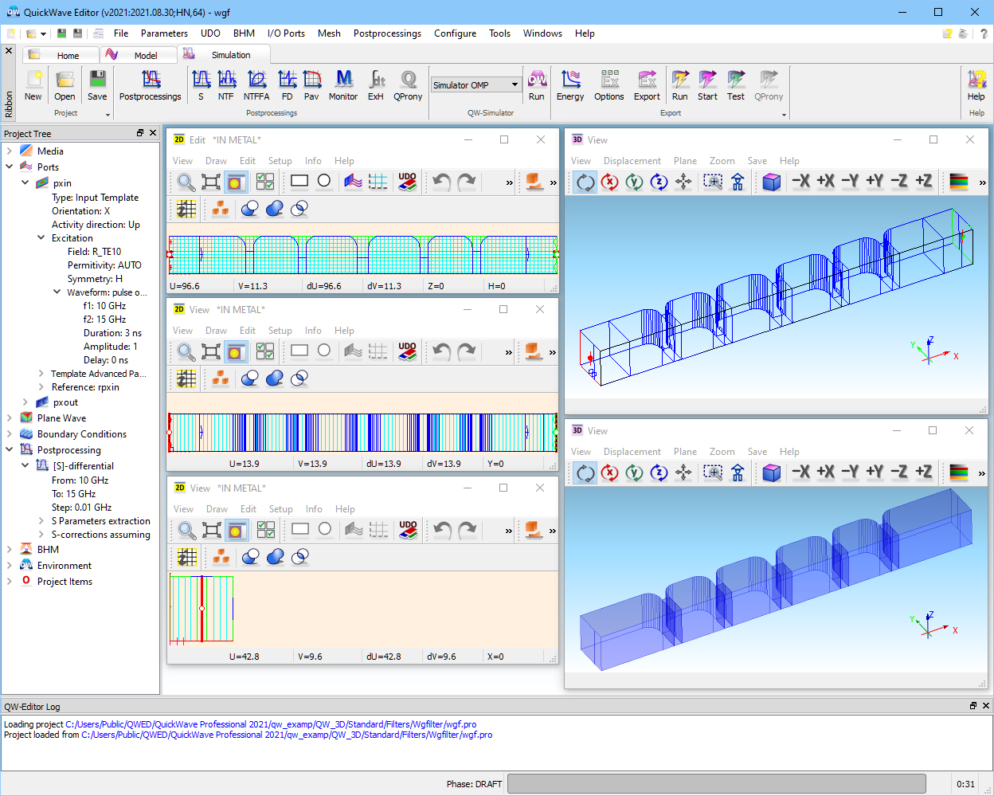Save the project using the ribbon Save icon

[x=97, y=84]
